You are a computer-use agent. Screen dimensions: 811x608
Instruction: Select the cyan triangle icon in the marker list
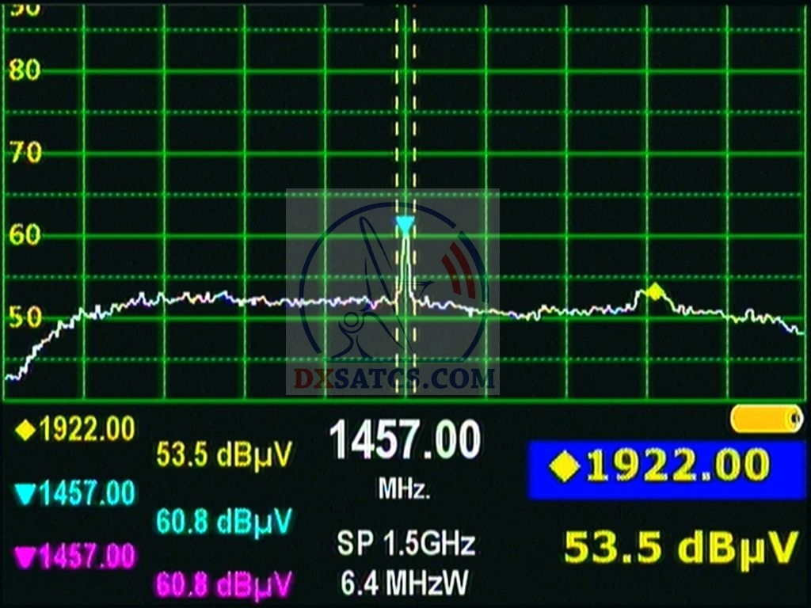pos(26,495)
